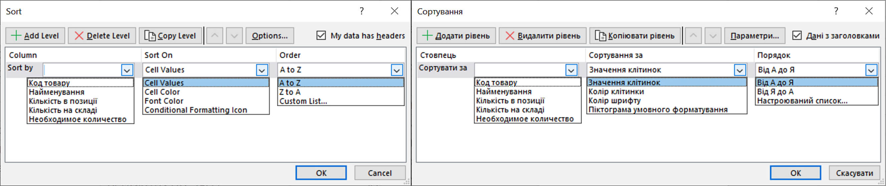The height and width of the screenshot is (186, 886).
Task: Choose Від Я до А option
Action: click(x=817, y=92)
